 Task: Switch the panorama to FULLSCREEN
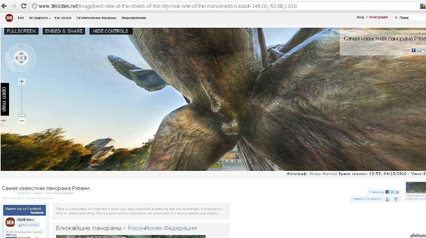21,31
